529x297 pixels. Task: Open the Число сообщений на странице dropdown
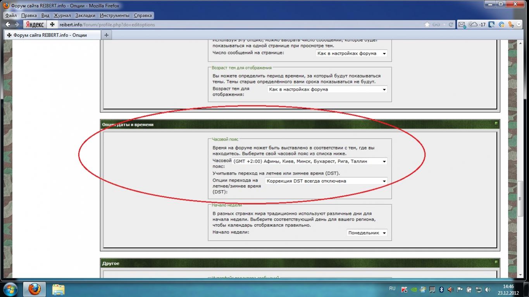tap(352, 53)
